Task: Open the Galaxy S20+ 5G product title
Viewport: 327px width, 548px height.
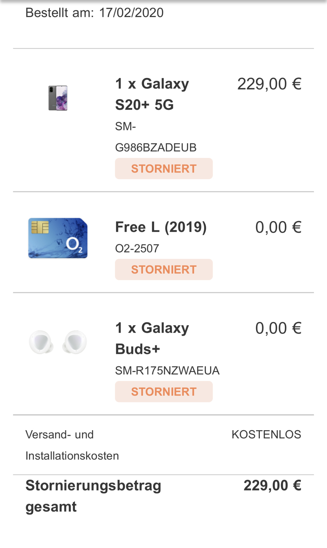Action: (x=152, y=94)
